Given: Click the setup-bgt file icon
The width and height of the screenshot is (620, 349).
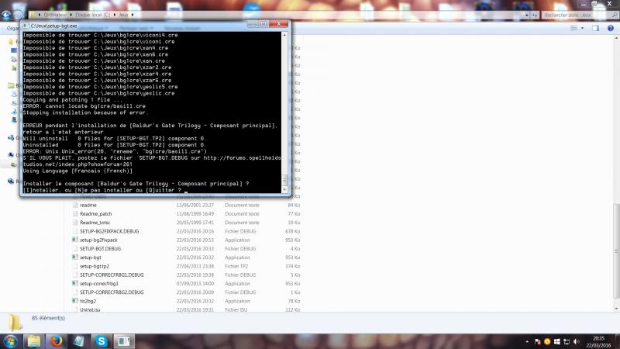Looking at the screenshot, I should (74, 257).
